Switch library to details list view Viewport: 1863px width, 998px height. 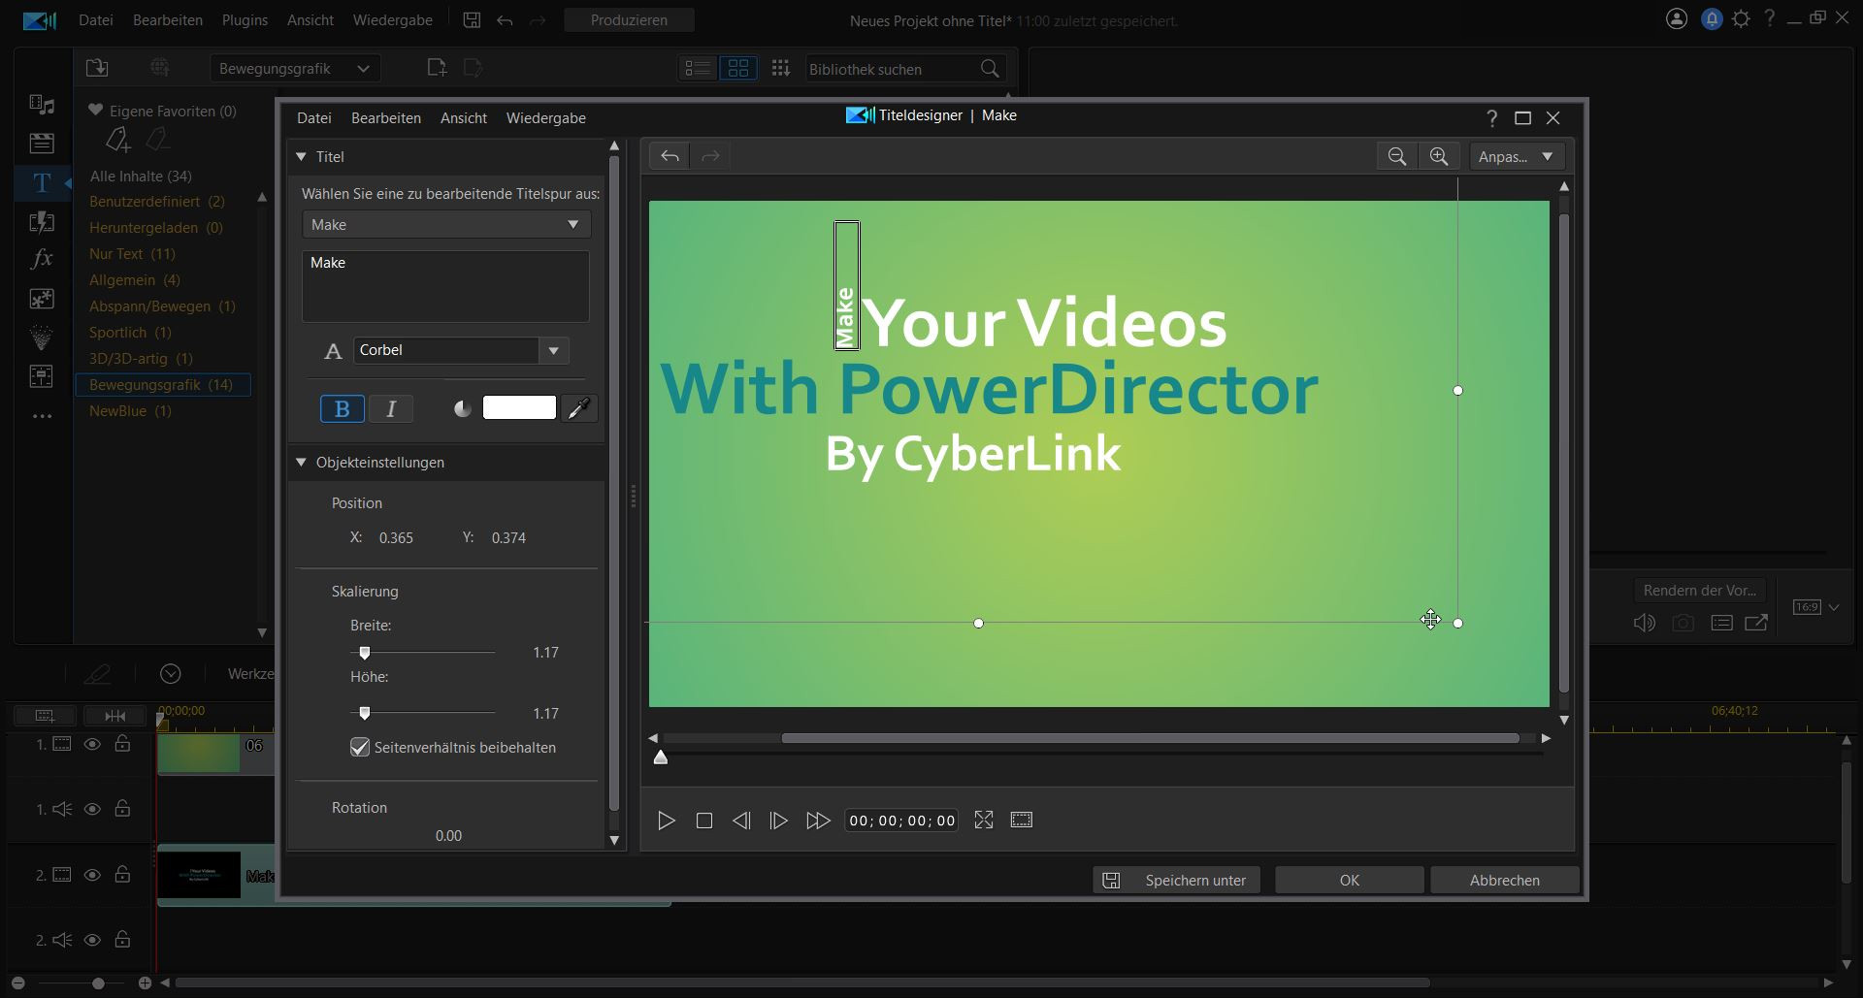[x=698, y=68]
